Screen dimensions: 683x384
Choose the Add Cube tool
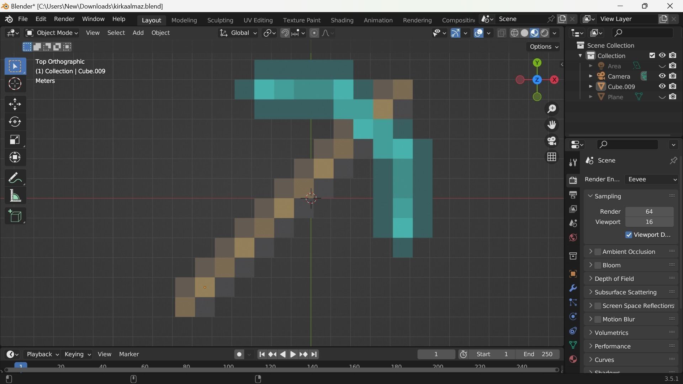point(15,216)
